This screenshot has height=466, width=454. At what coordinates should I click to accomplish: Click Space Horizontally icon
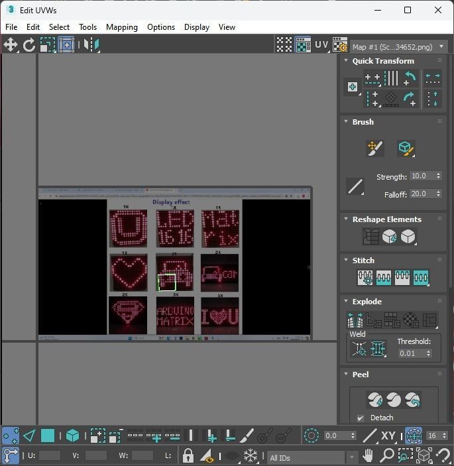[433, 79]
